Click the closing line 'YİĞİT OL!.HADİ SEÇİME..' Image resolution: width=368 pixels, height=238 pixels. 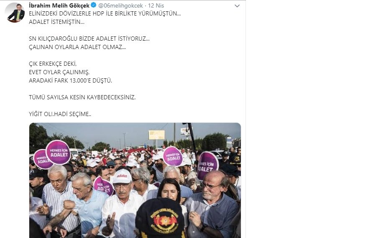point(60,114)
